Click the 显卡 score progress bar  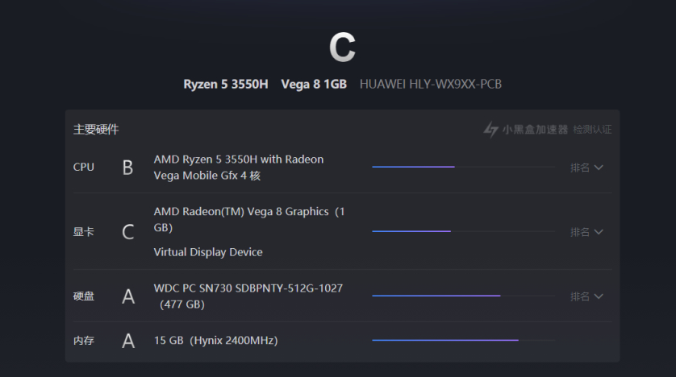pyautogui.click(x=462, y=231)
